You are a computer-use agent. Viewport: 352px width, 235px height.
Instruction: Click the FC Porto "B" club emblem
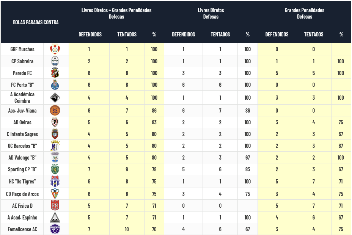(55, 85)
